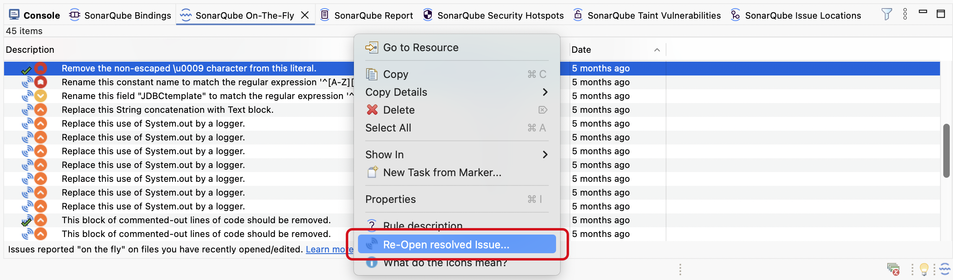Image resolution: width=953 pixels, height=280 pixels.
Task: Minimize the view panel
Action: tap(923, 12)
